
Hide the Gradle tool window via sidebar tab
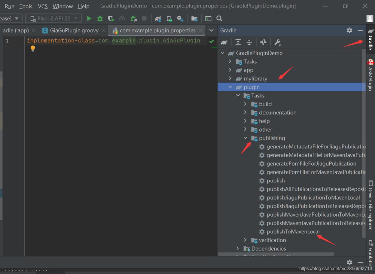(x=370, y=40)
